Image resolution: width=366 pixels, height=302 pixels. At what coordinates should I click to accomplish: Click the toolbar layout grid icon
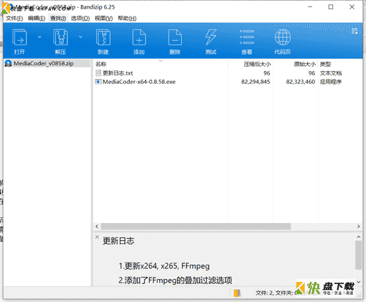[x=355, y=31]
